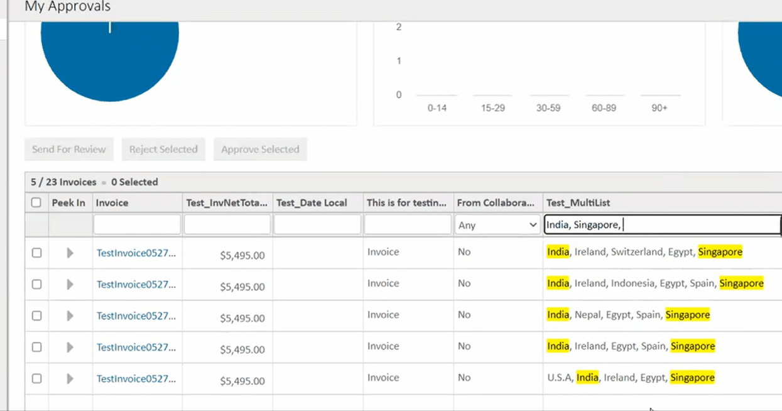Click 'U.S.A' in the last row's multilist
This screenshot has width=782, height=411.
[x=560, y=378]
